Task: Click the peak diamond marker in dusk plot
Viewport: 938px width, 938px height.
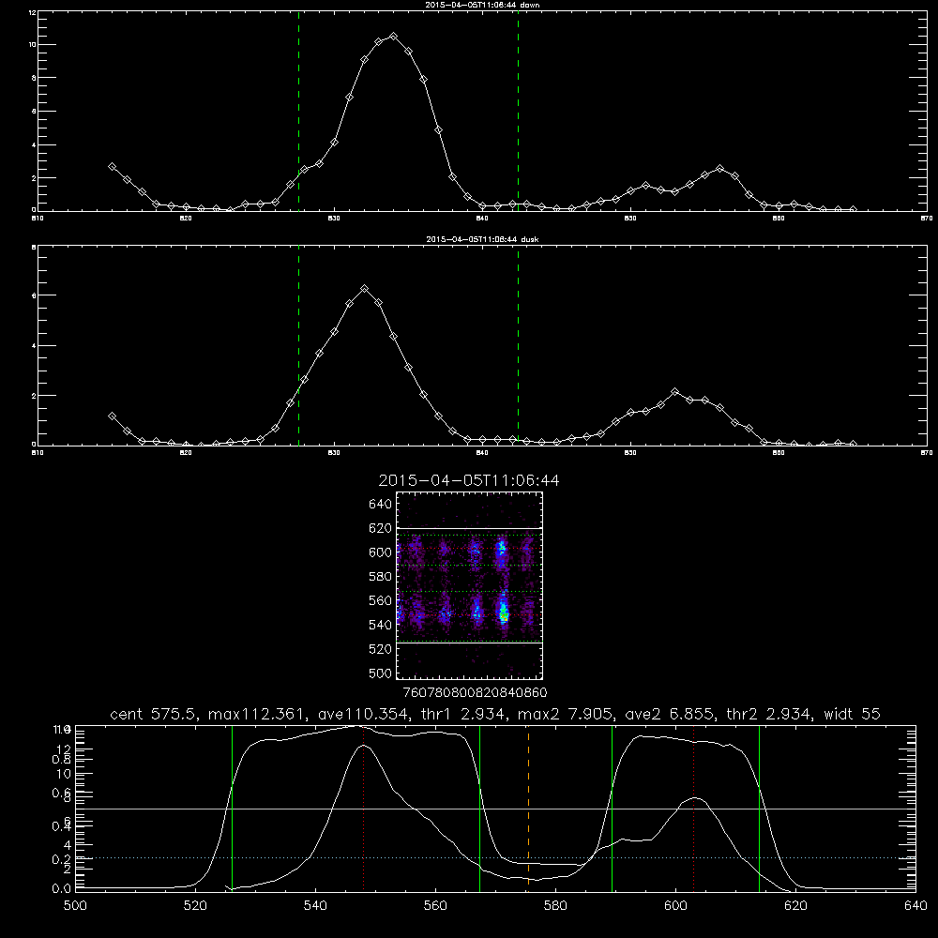Action: tap(364, 289)
